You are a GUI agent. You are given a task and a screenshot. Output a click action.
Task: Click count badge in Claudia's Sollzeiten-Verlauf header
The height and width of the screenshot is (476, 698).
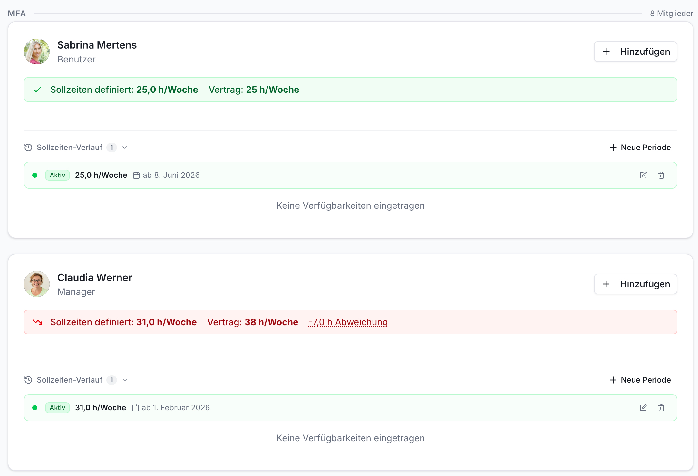pyautogui.click(x=111, y=380)
